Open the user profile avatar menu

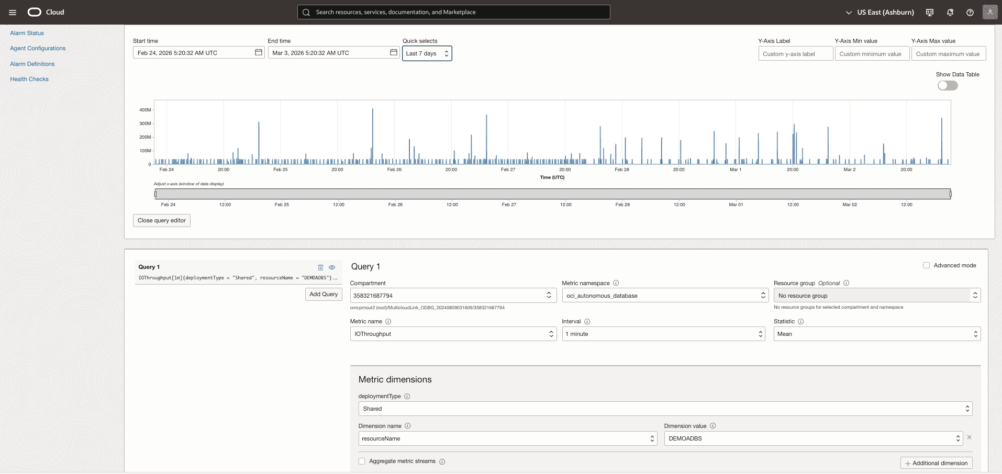990,12
